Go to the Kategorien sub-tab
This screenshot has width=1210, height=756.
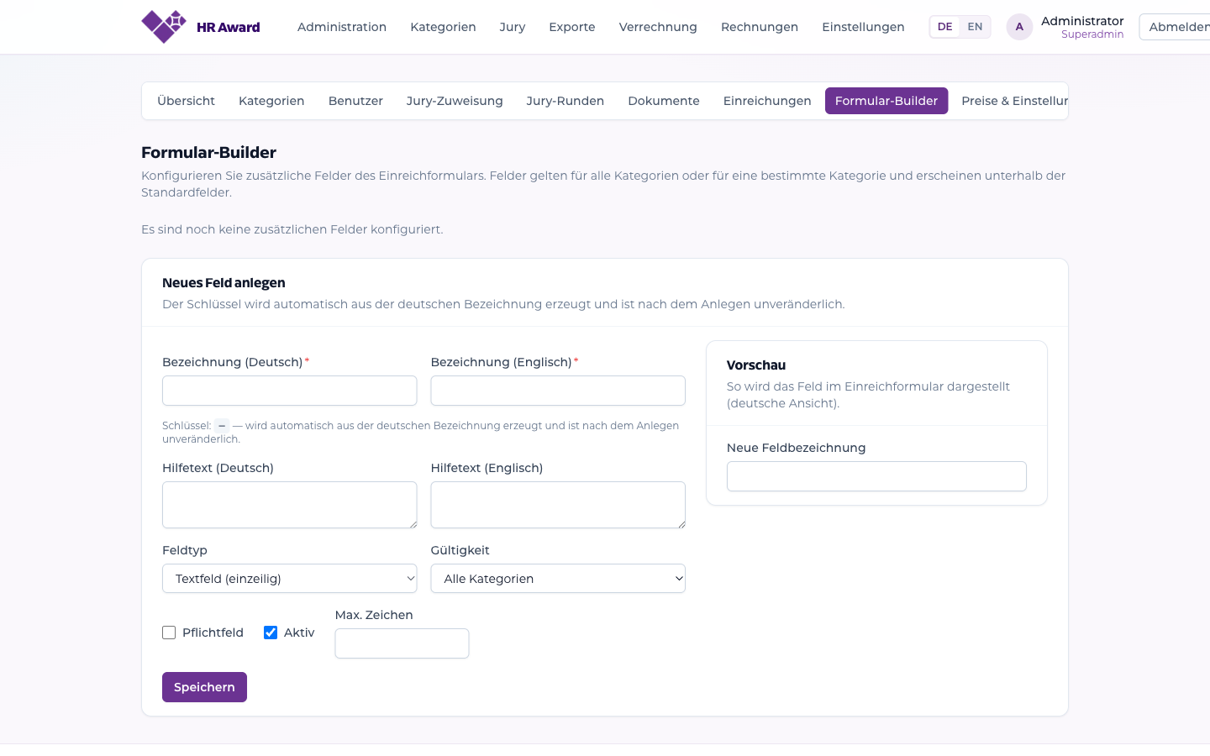271,101
